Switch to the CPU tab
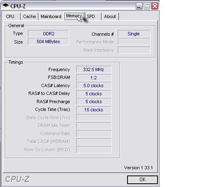Screen dimensions: 210x187 [12, 16]
